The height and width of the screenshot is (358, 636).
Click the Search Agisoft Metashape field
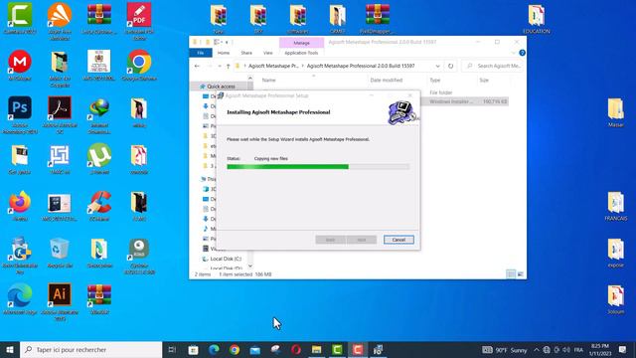pyautogui.click(x=493, y=66)
